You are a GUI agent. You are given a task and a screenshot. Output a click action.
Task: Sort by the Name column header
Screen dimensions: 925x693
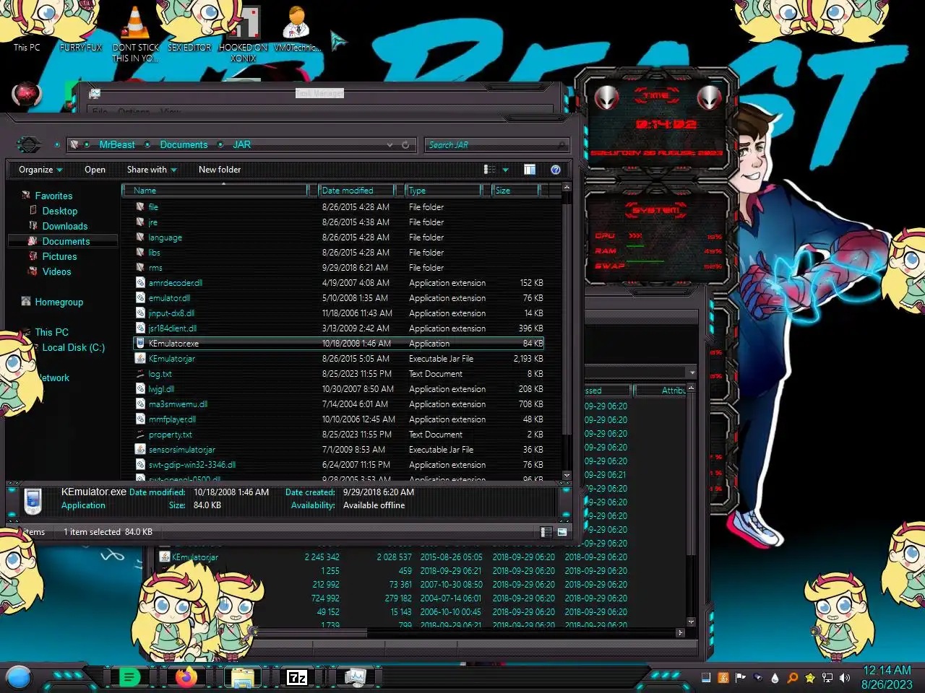pyautogui.click(x=215, y=191)
